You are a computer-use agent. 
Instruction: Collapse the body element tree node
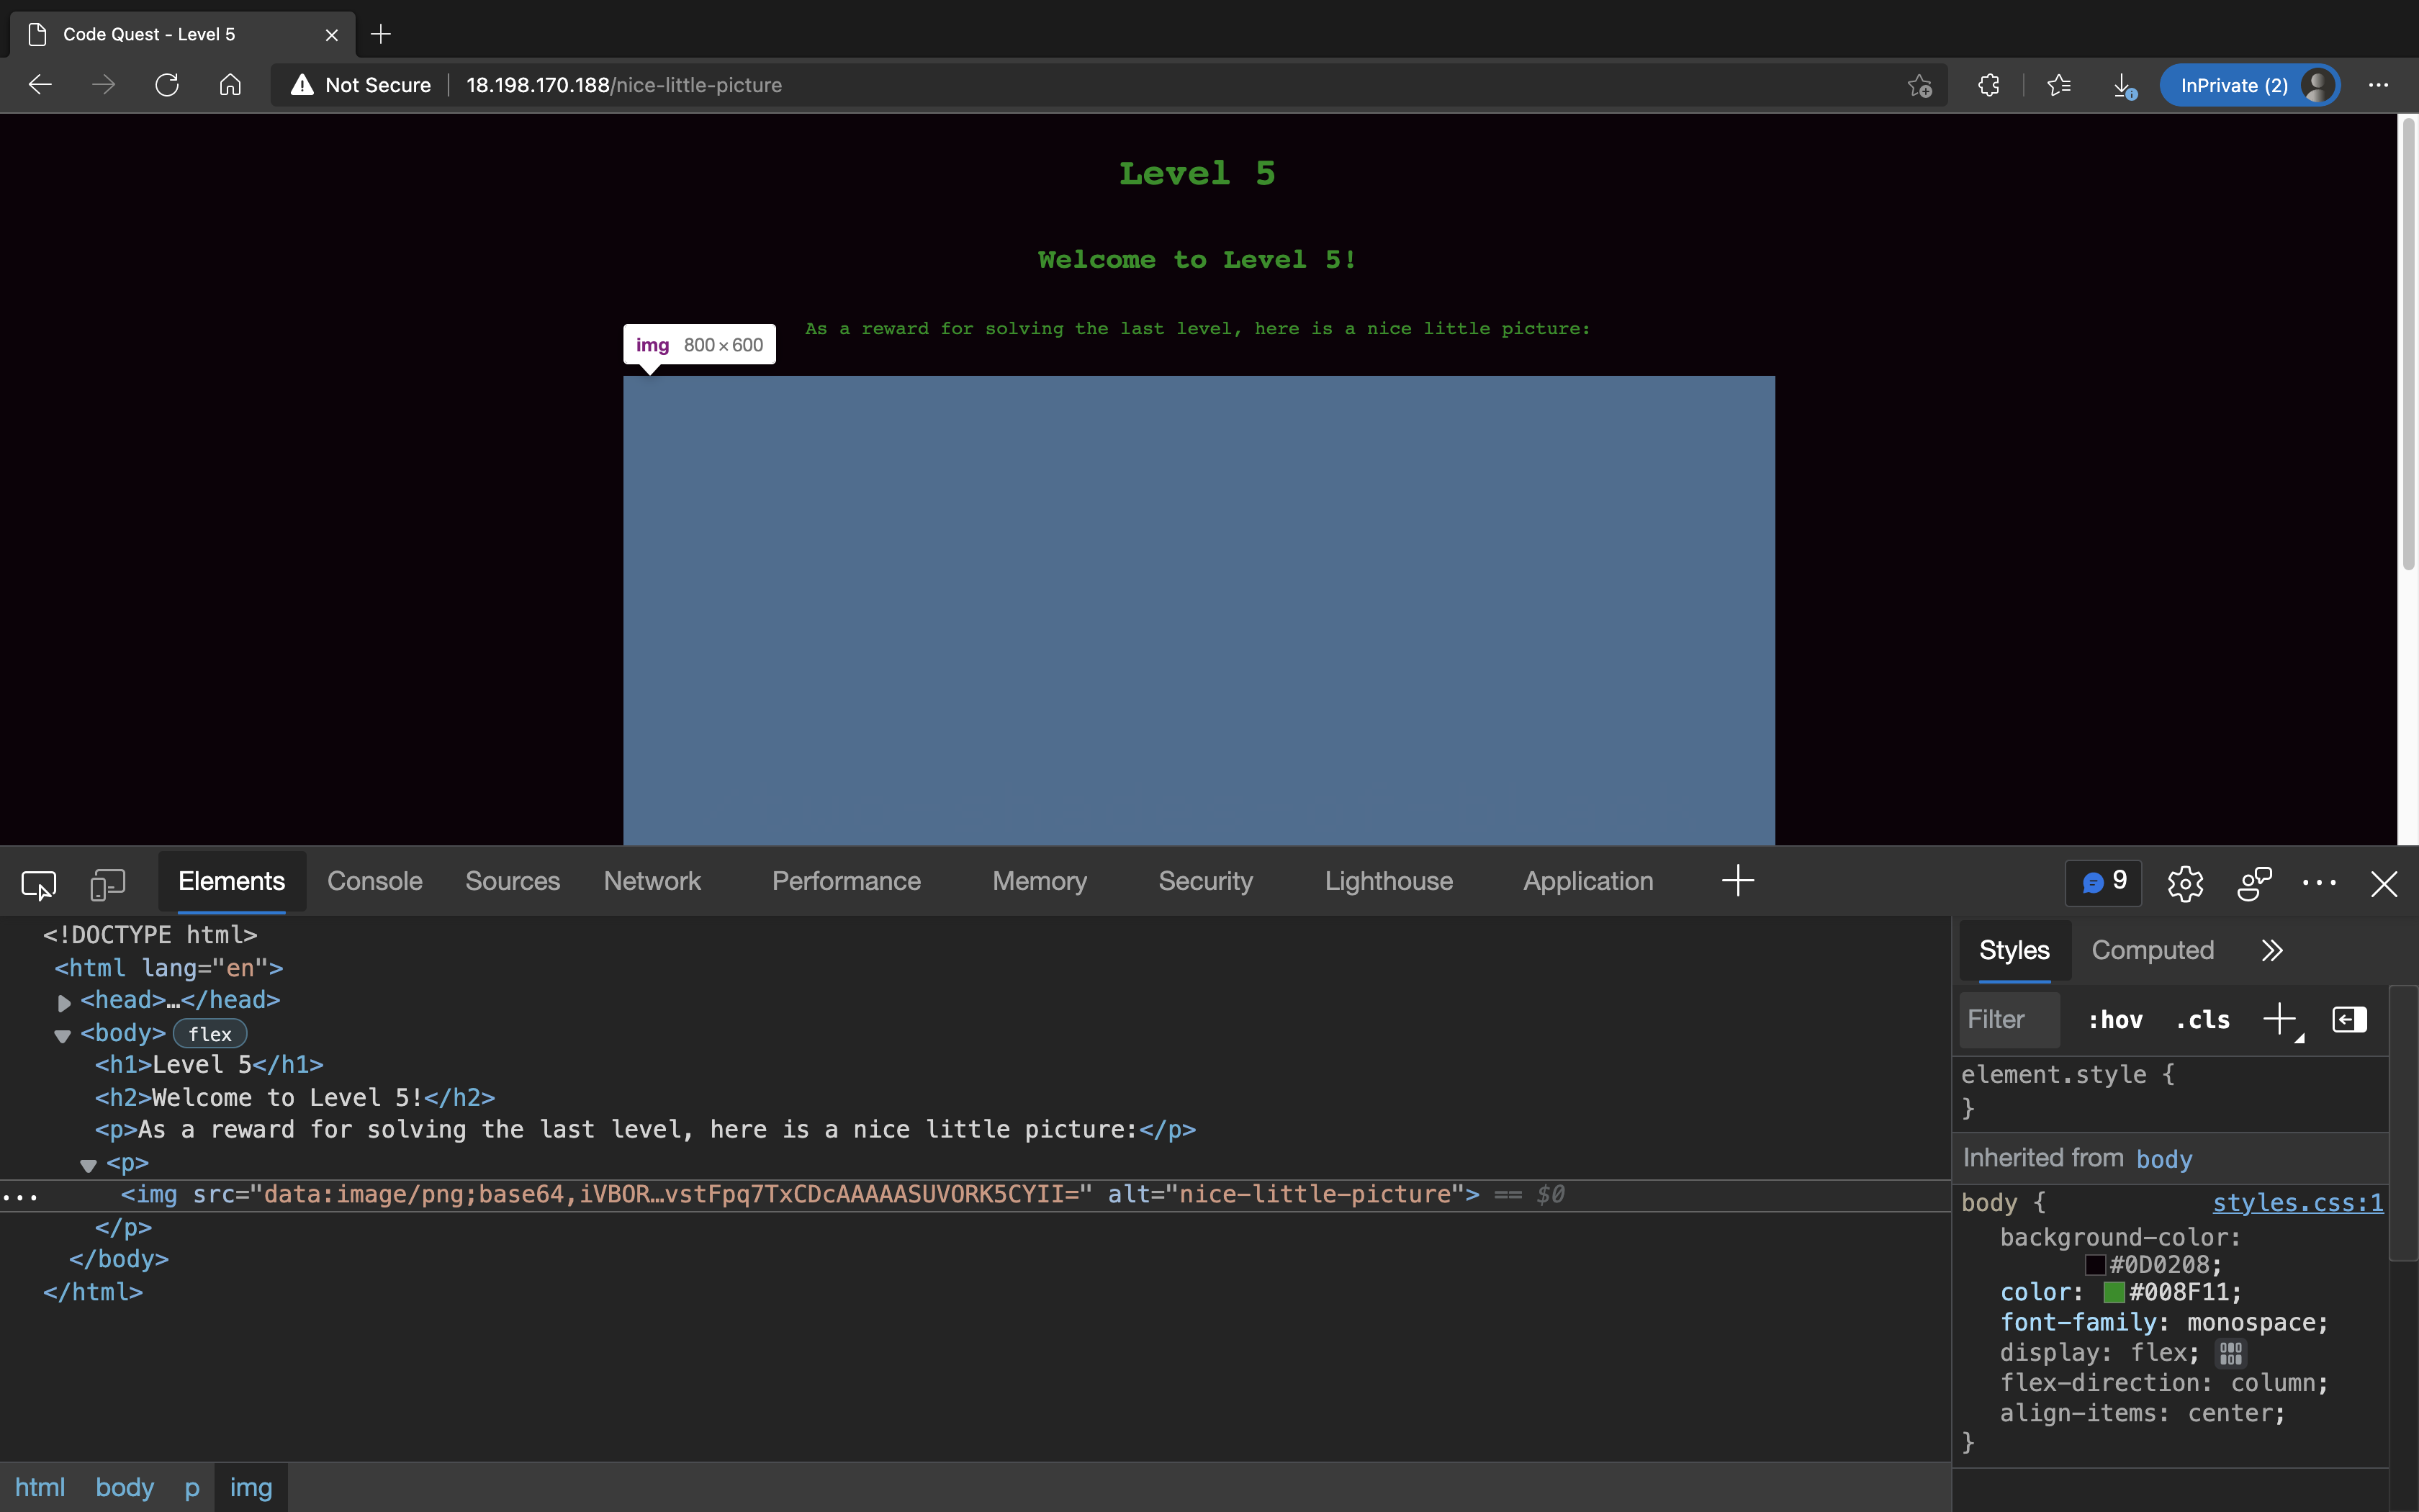(x=62, y=1035)
